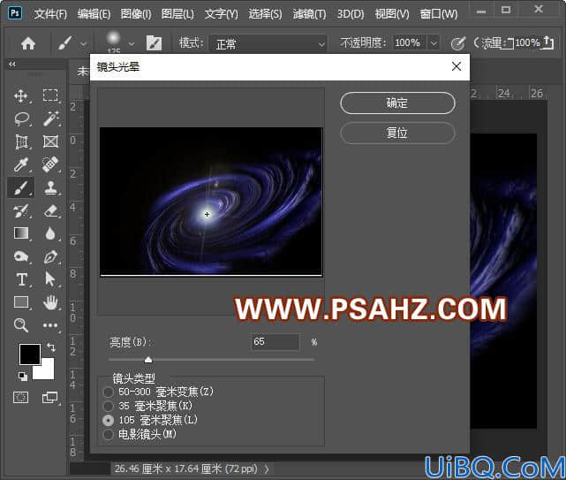Open the brush preset picker arrow
Viewport: 566px width, 480px height.
[132, 44]
